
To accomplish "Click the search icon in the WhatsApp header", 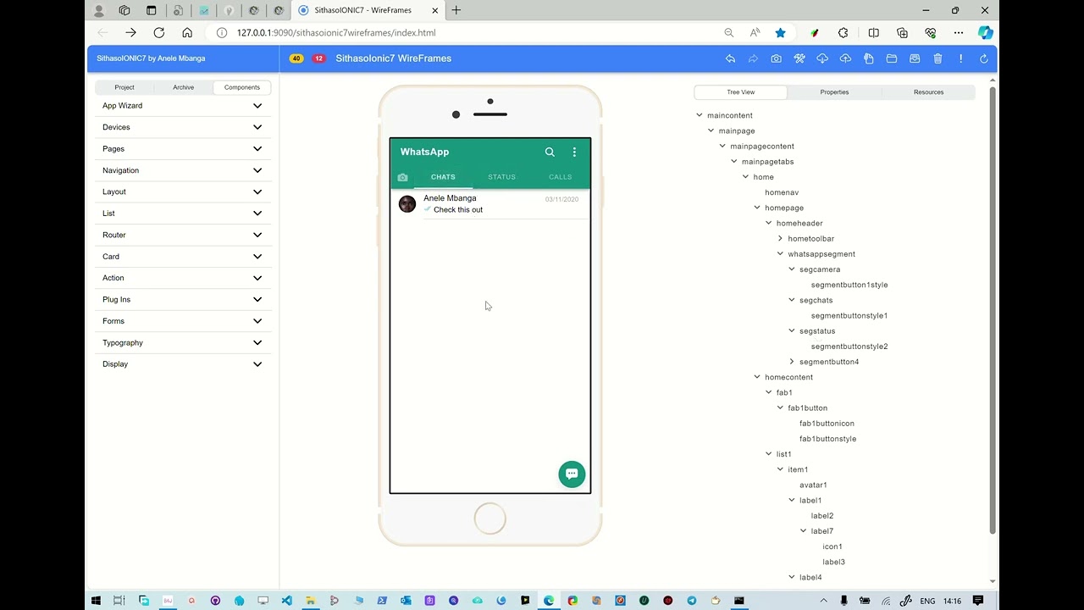I will coord(550,152).
